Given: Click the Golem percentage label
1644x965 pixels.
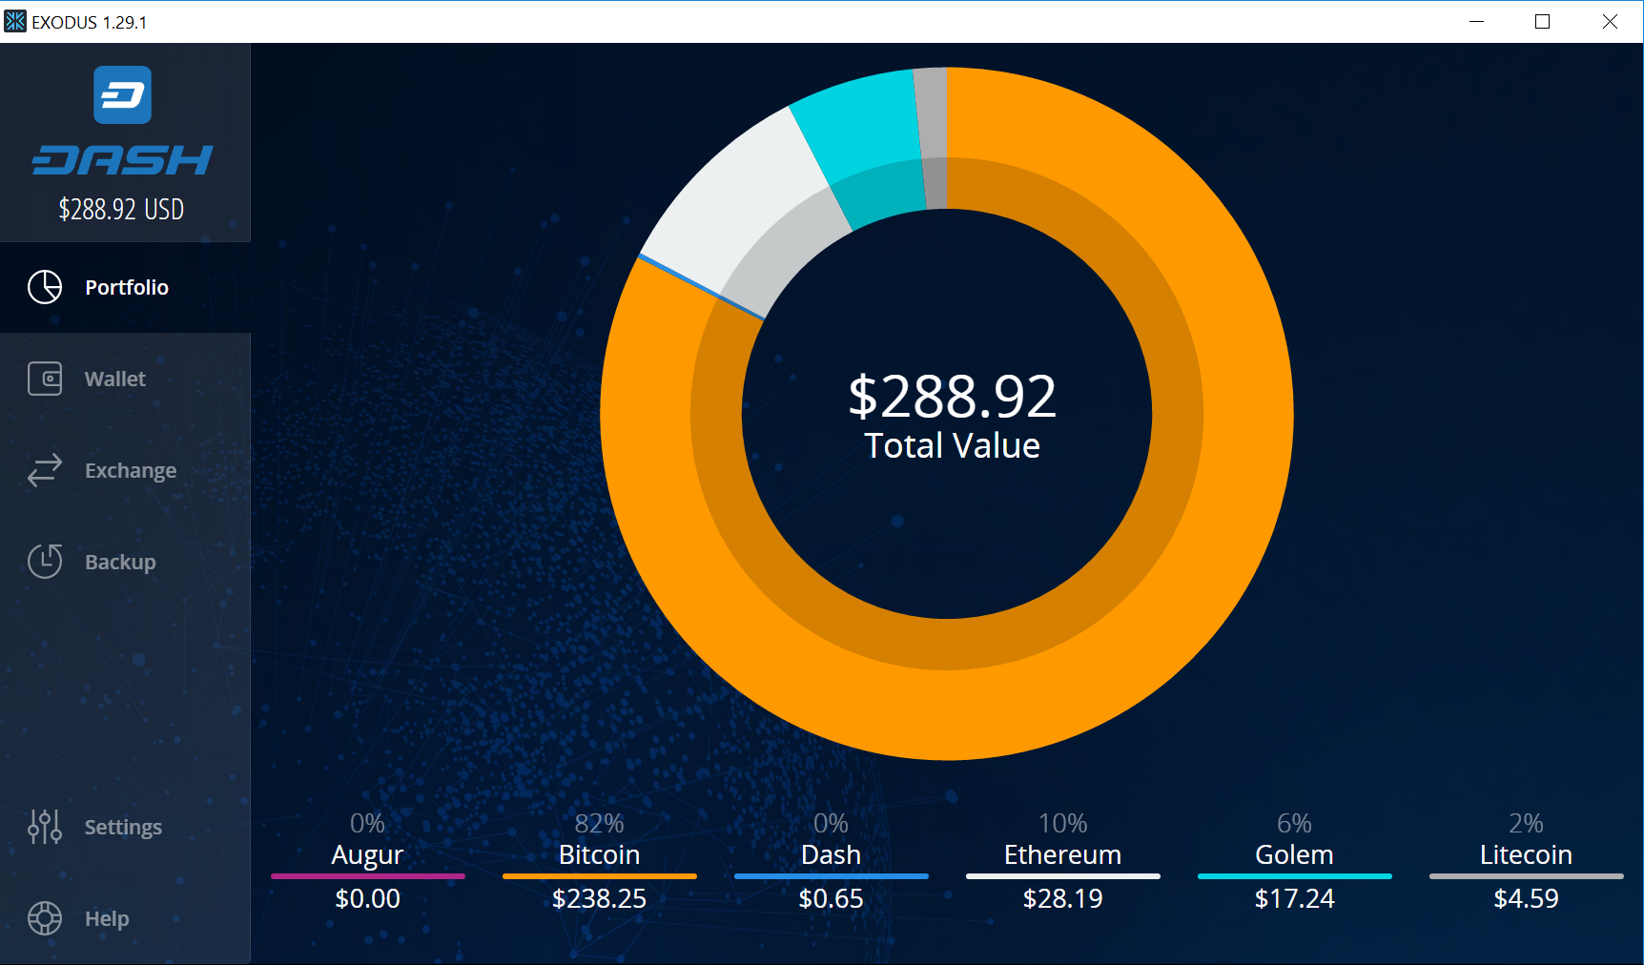Looking at the screenshot, I should pyautogui.click(x=1294, y=823).
